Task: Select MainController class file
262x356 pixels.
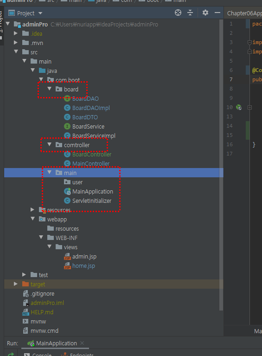Action: (91, 164)
